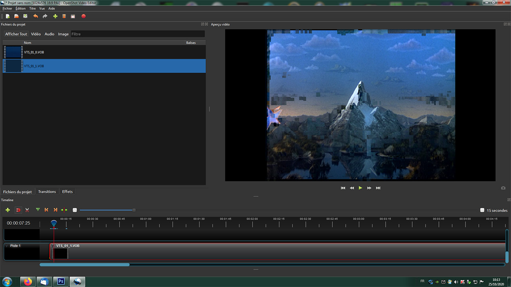
Task: Open project using the folder icon
Action: pos(16,16)
